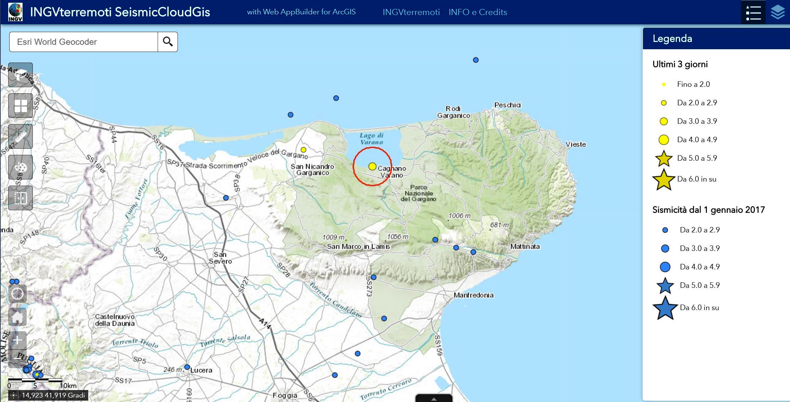Click blue 'Da 2.0 a 2.9' legend label
The width and height of the screenshot is (790, 402).
[x=700, y=230]
